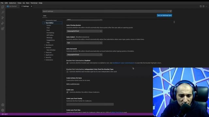Viewport: 209px width, 117px height.
Task: Click the errors and warnings status item
Action: (5, 114)
